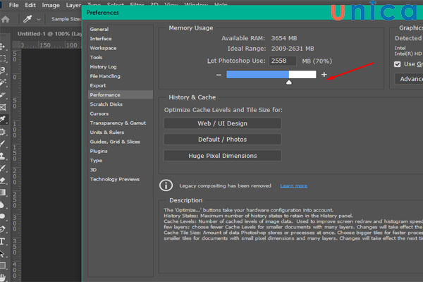Click the Let Photoshop Use memory field

click(x=282, y=61)
